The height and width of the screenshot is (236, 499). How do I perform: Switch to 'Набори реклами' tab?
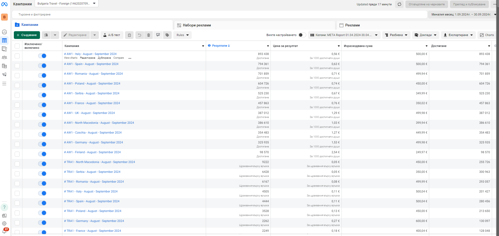197,25
